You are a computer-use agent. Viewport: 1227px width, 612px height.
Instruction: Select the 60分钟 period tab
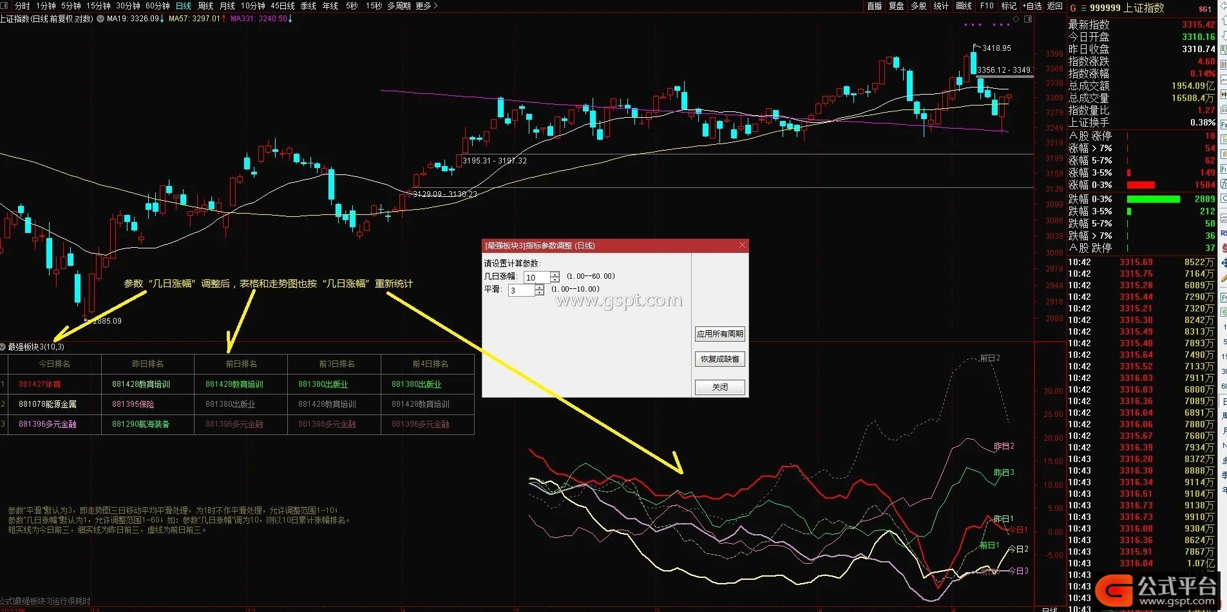158,6
